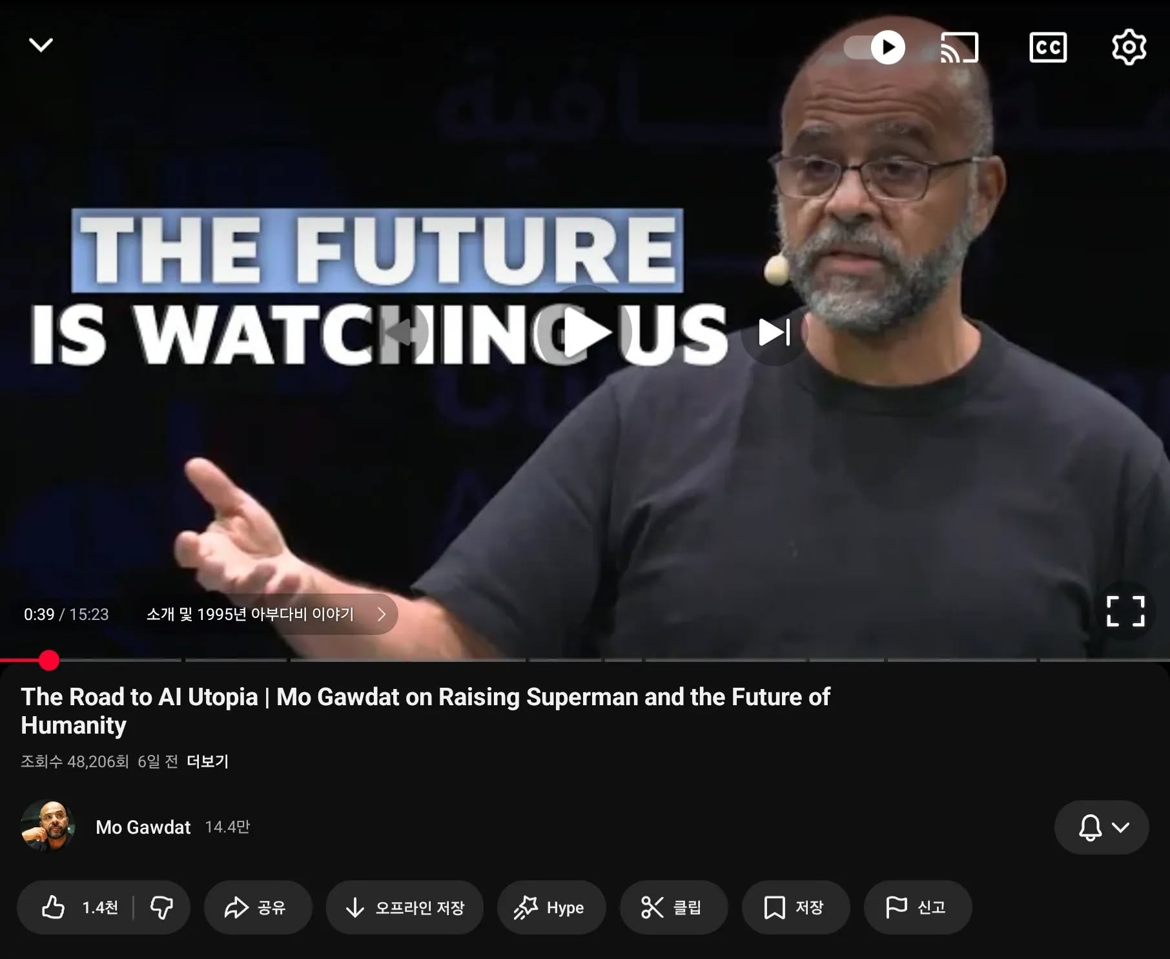Open notification bell dropdown
Viewport: 1170px width, 959px height.
tap(1102, 827)
